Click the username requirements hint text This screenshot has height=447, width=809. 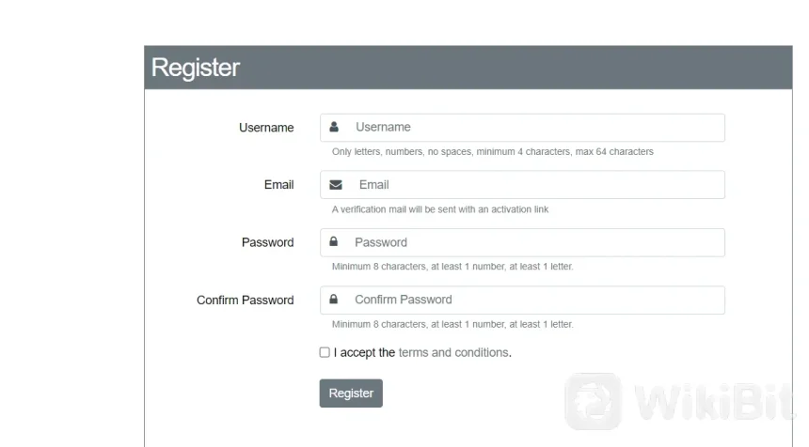[492, 151]
